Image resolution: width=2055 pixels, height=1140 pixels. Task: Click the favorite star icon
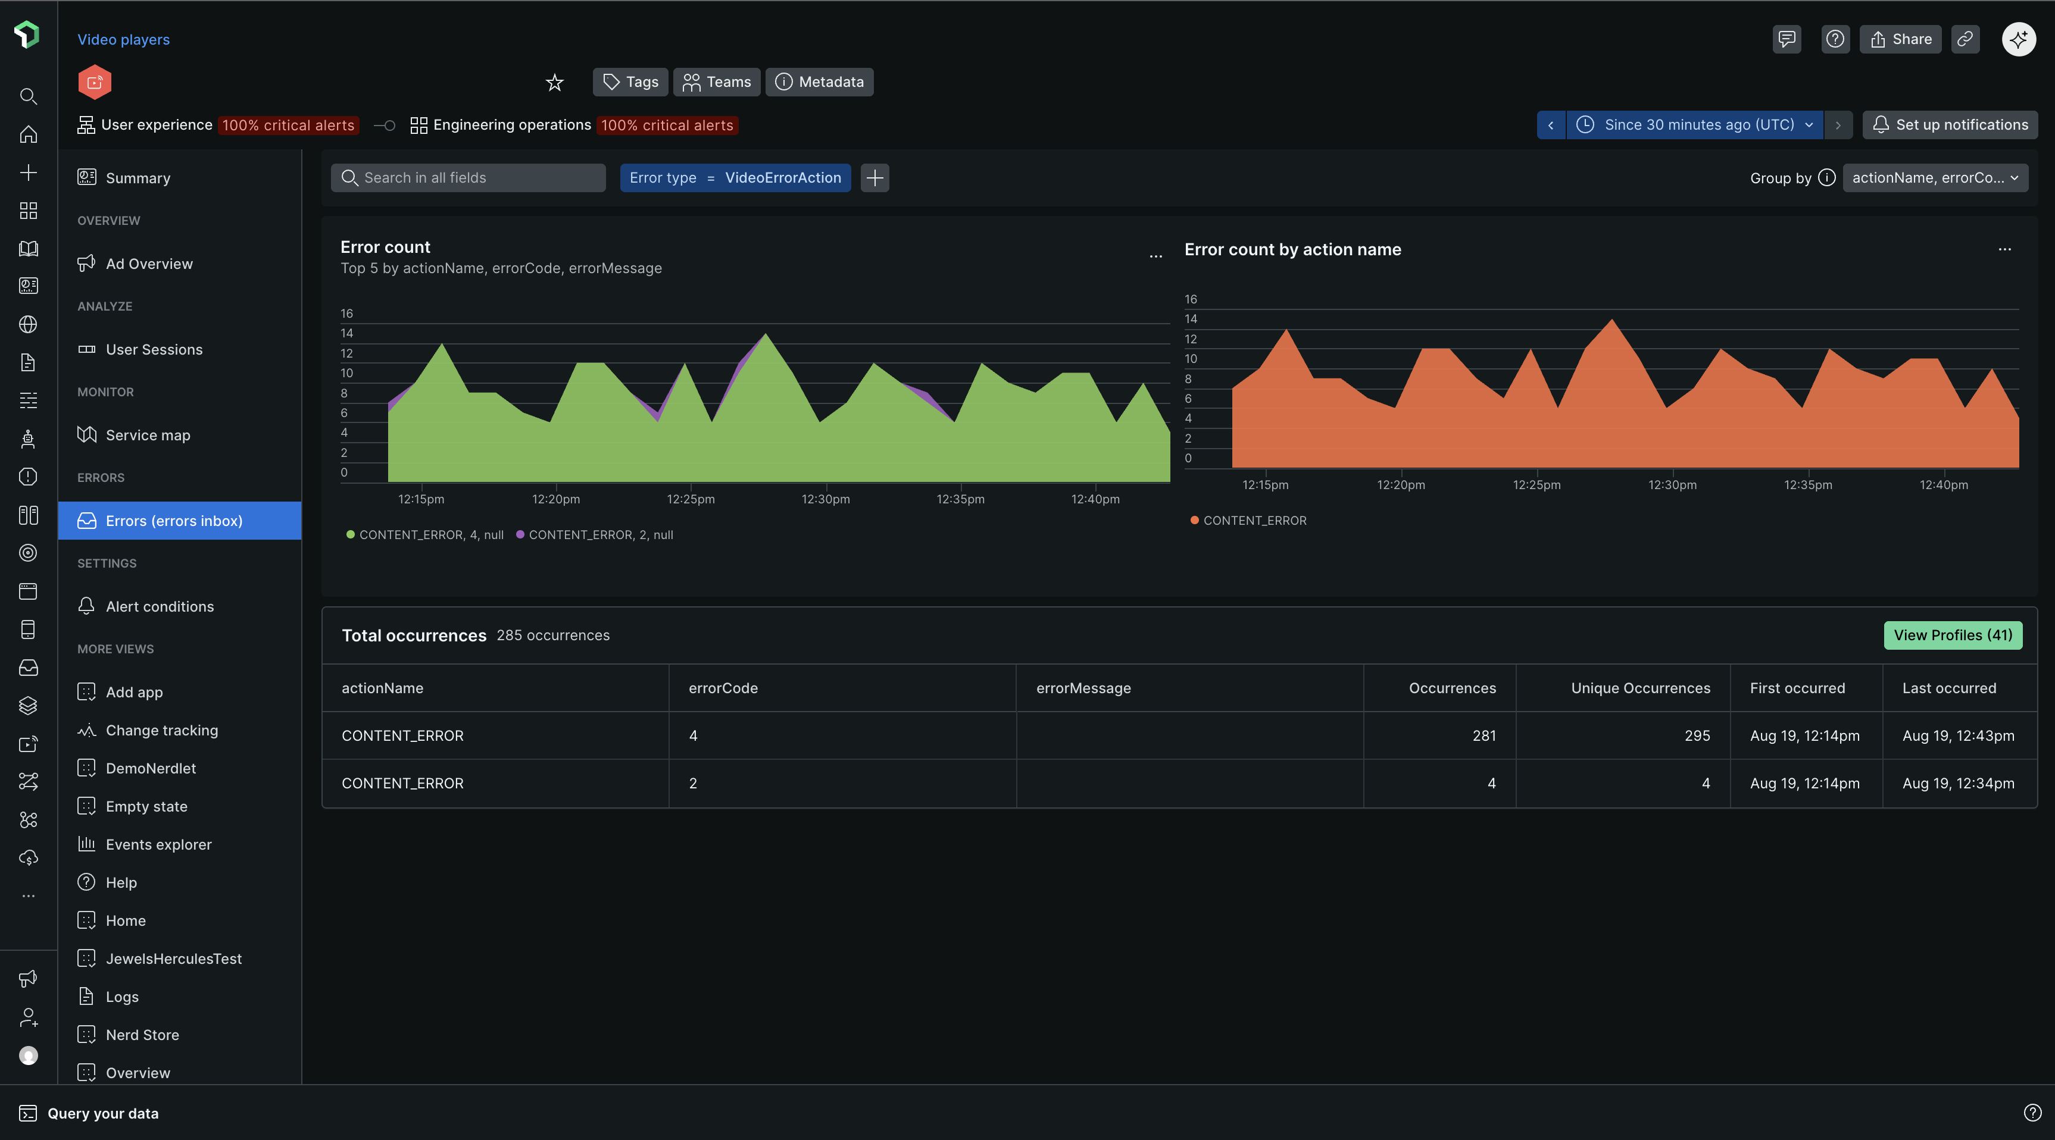(554, 82)
